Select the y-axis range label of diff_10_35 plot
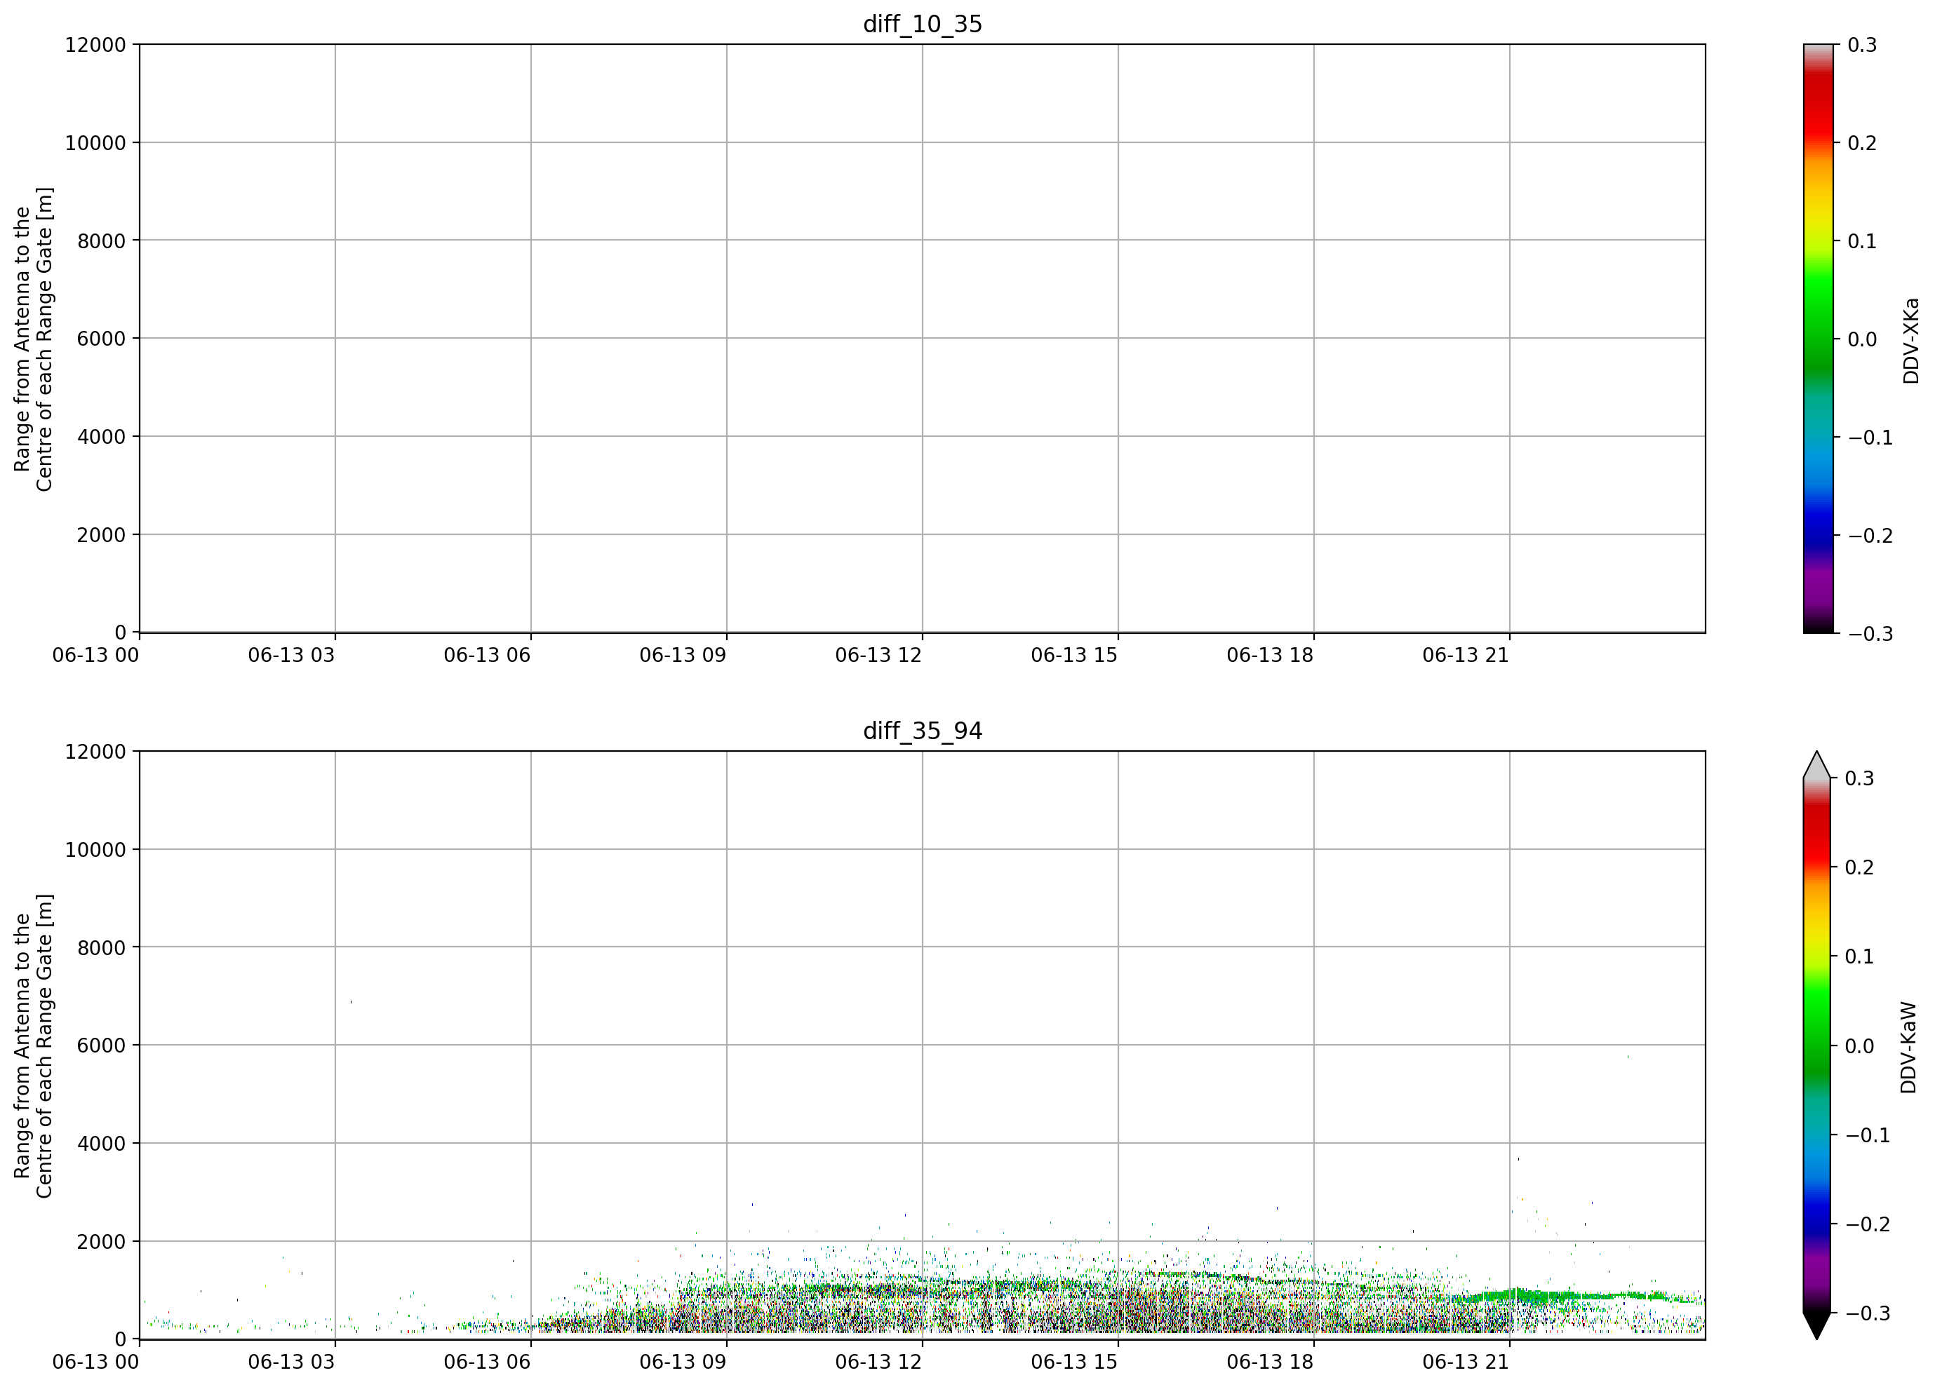 click(33, 339)
